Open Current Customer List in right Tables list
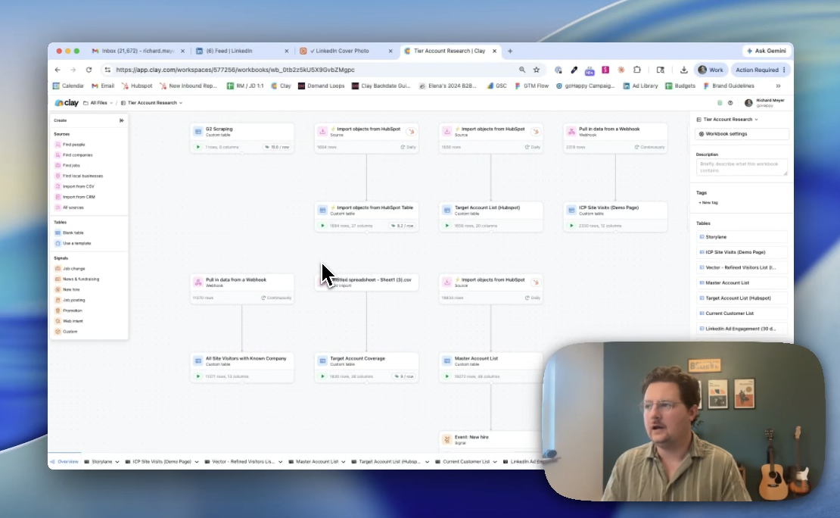Viewport: 840px width, 518px height. pos(742,314)
